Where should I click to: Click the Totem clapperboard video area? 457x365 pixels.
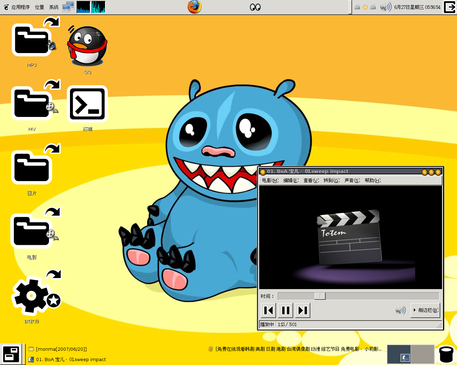coord(351,237)
